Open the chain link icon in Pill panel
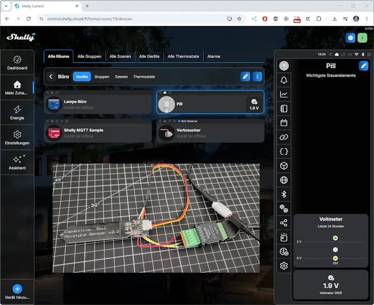374x305 pixels. (284, 137)
